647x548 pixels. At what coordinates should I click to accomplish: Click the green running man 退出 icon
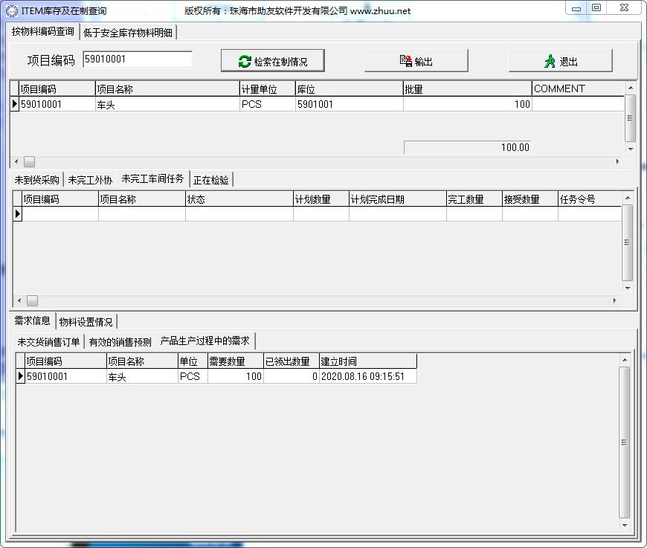(550, 61)
